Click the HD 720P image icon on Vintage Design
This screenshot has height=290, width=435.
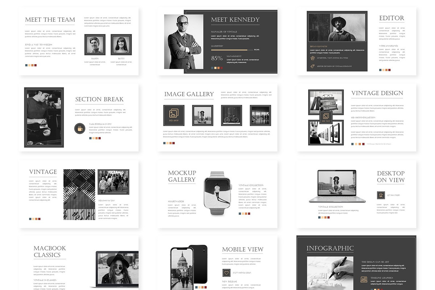tap(326, 117)
